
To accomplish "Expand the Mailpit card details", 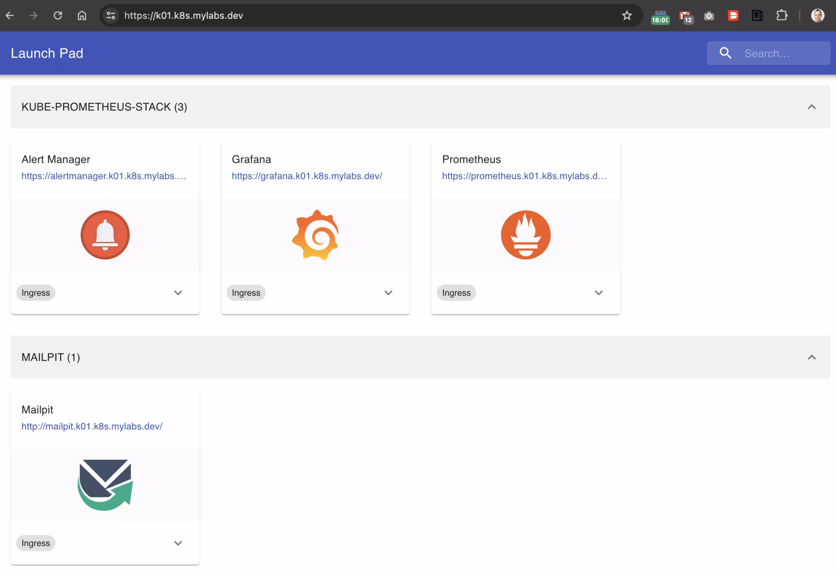I will pyautogui.click(x=178, y=543).
